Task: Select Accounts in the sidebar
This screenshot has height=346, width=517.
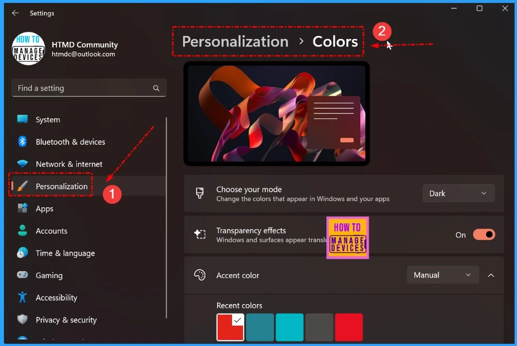Action: tap(51, 231)
